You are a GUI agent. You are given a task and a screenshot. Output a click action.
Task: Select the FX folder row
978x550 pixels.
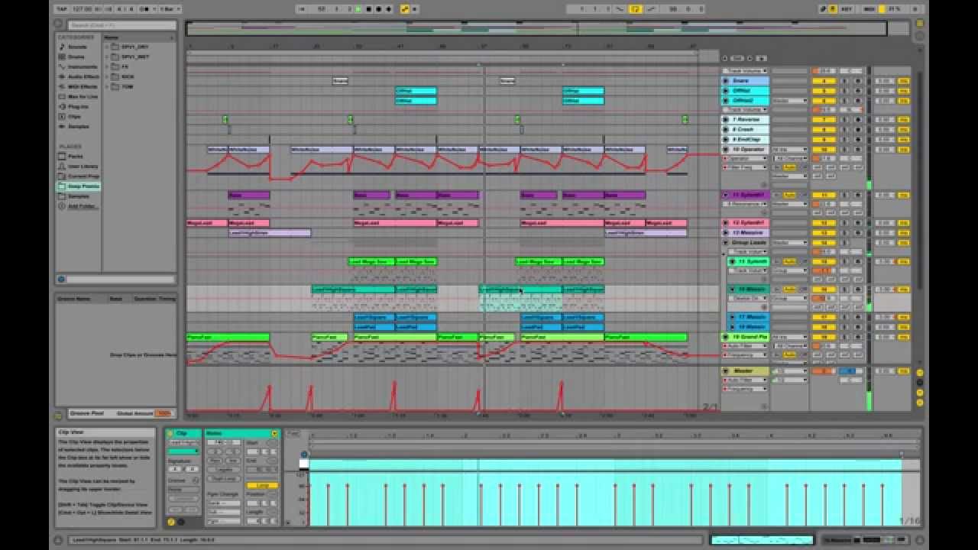pyautogui.click(x=139, y=66)
